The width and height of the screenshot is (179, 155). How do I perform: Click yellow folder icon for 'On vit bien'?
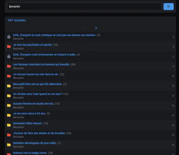point(9,96)
